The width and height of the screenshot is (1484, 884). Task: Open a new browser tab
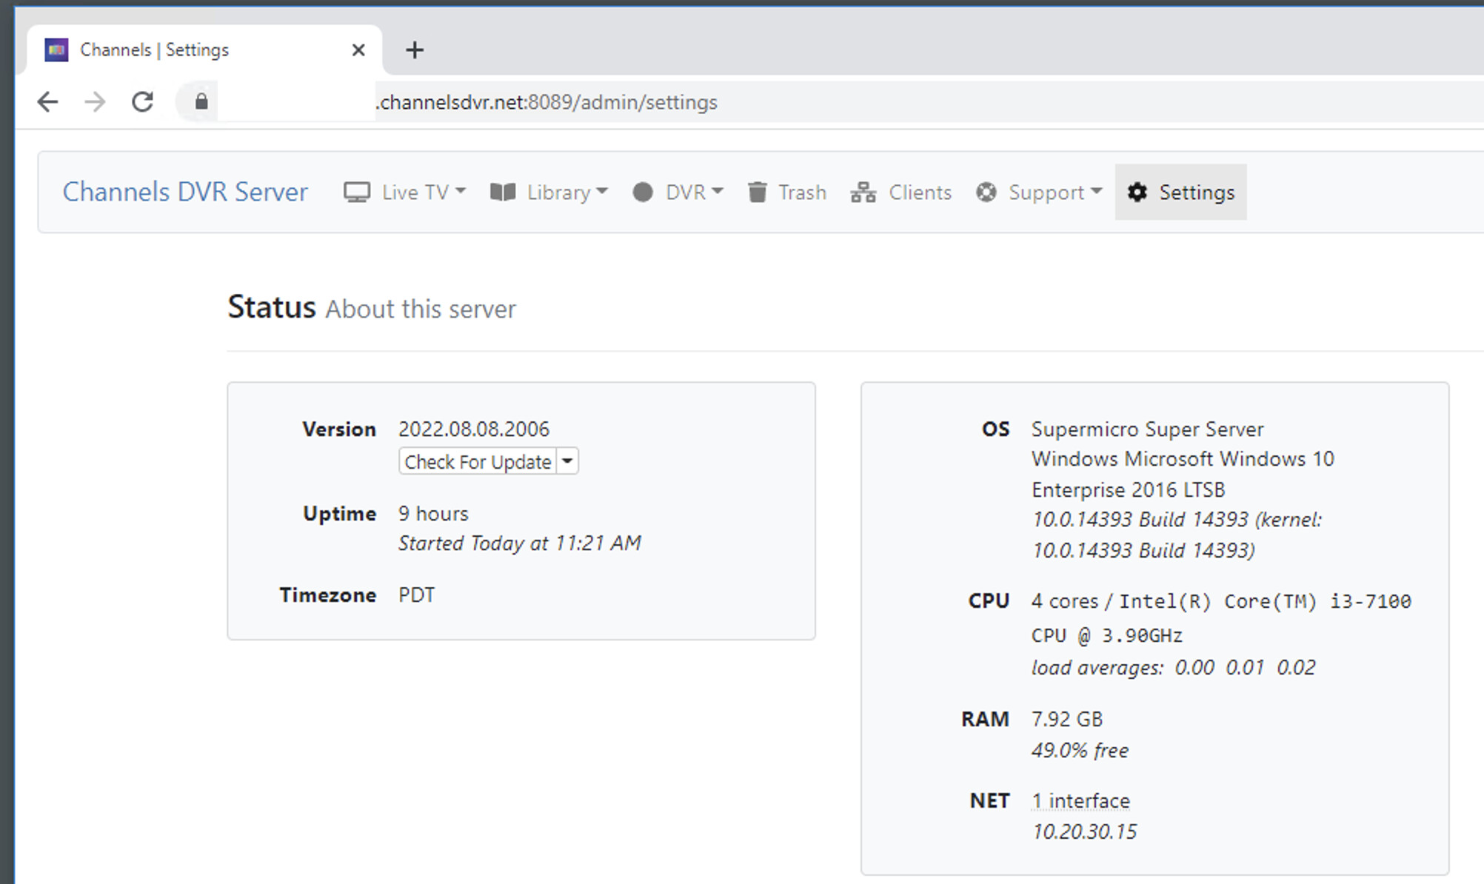(x=415, y=50)
